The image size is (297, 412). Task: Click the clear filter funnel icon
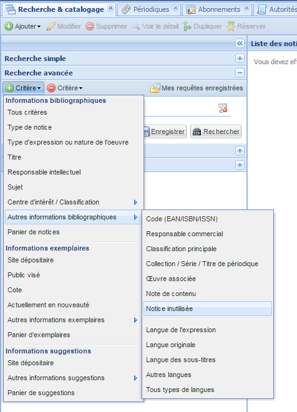pos(223,108)
